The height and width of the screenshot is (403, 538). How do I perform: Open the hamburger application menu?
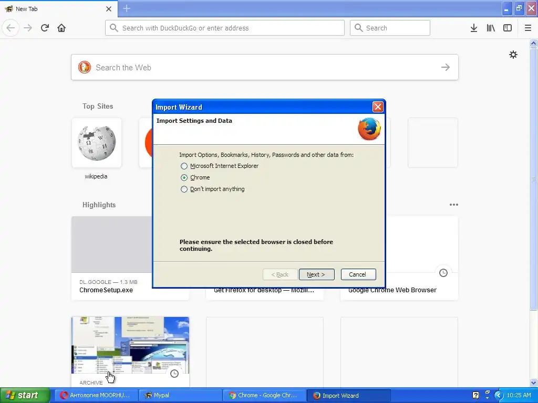pyautogui.click(x=528, y=28)
